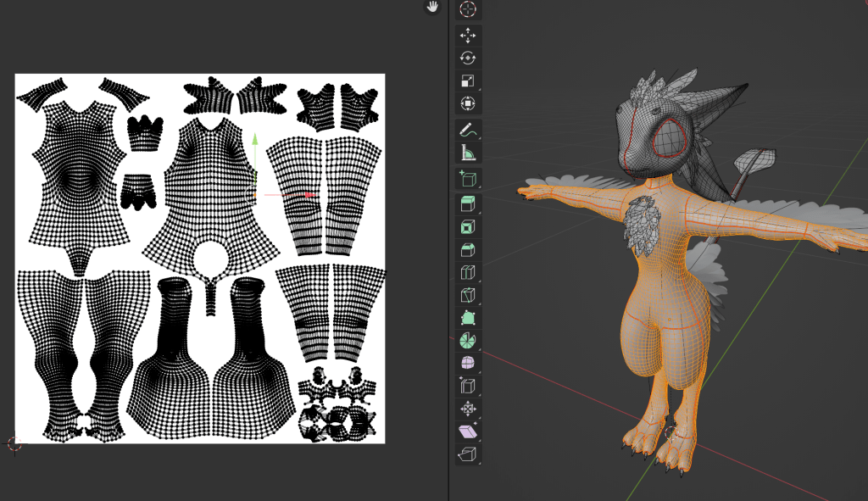Image resolution: width=868 pixels, height=501 pixels.
Task: Choose the Poly Build tool
Action: click(468, 319)
